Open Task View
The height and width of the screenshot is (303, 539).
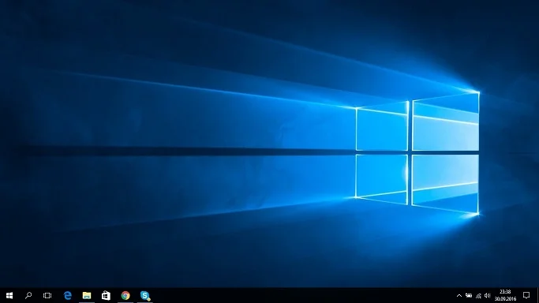(47, 295)
